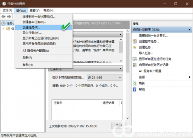Click the 显示所有正在运行的任务 icon in actions pane
Viewport: 193px width, 138px height.
pos(135,59)
